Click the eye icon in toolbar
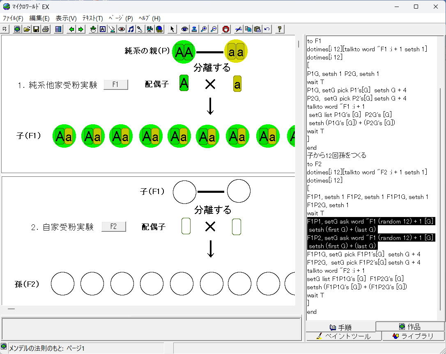 185,29
